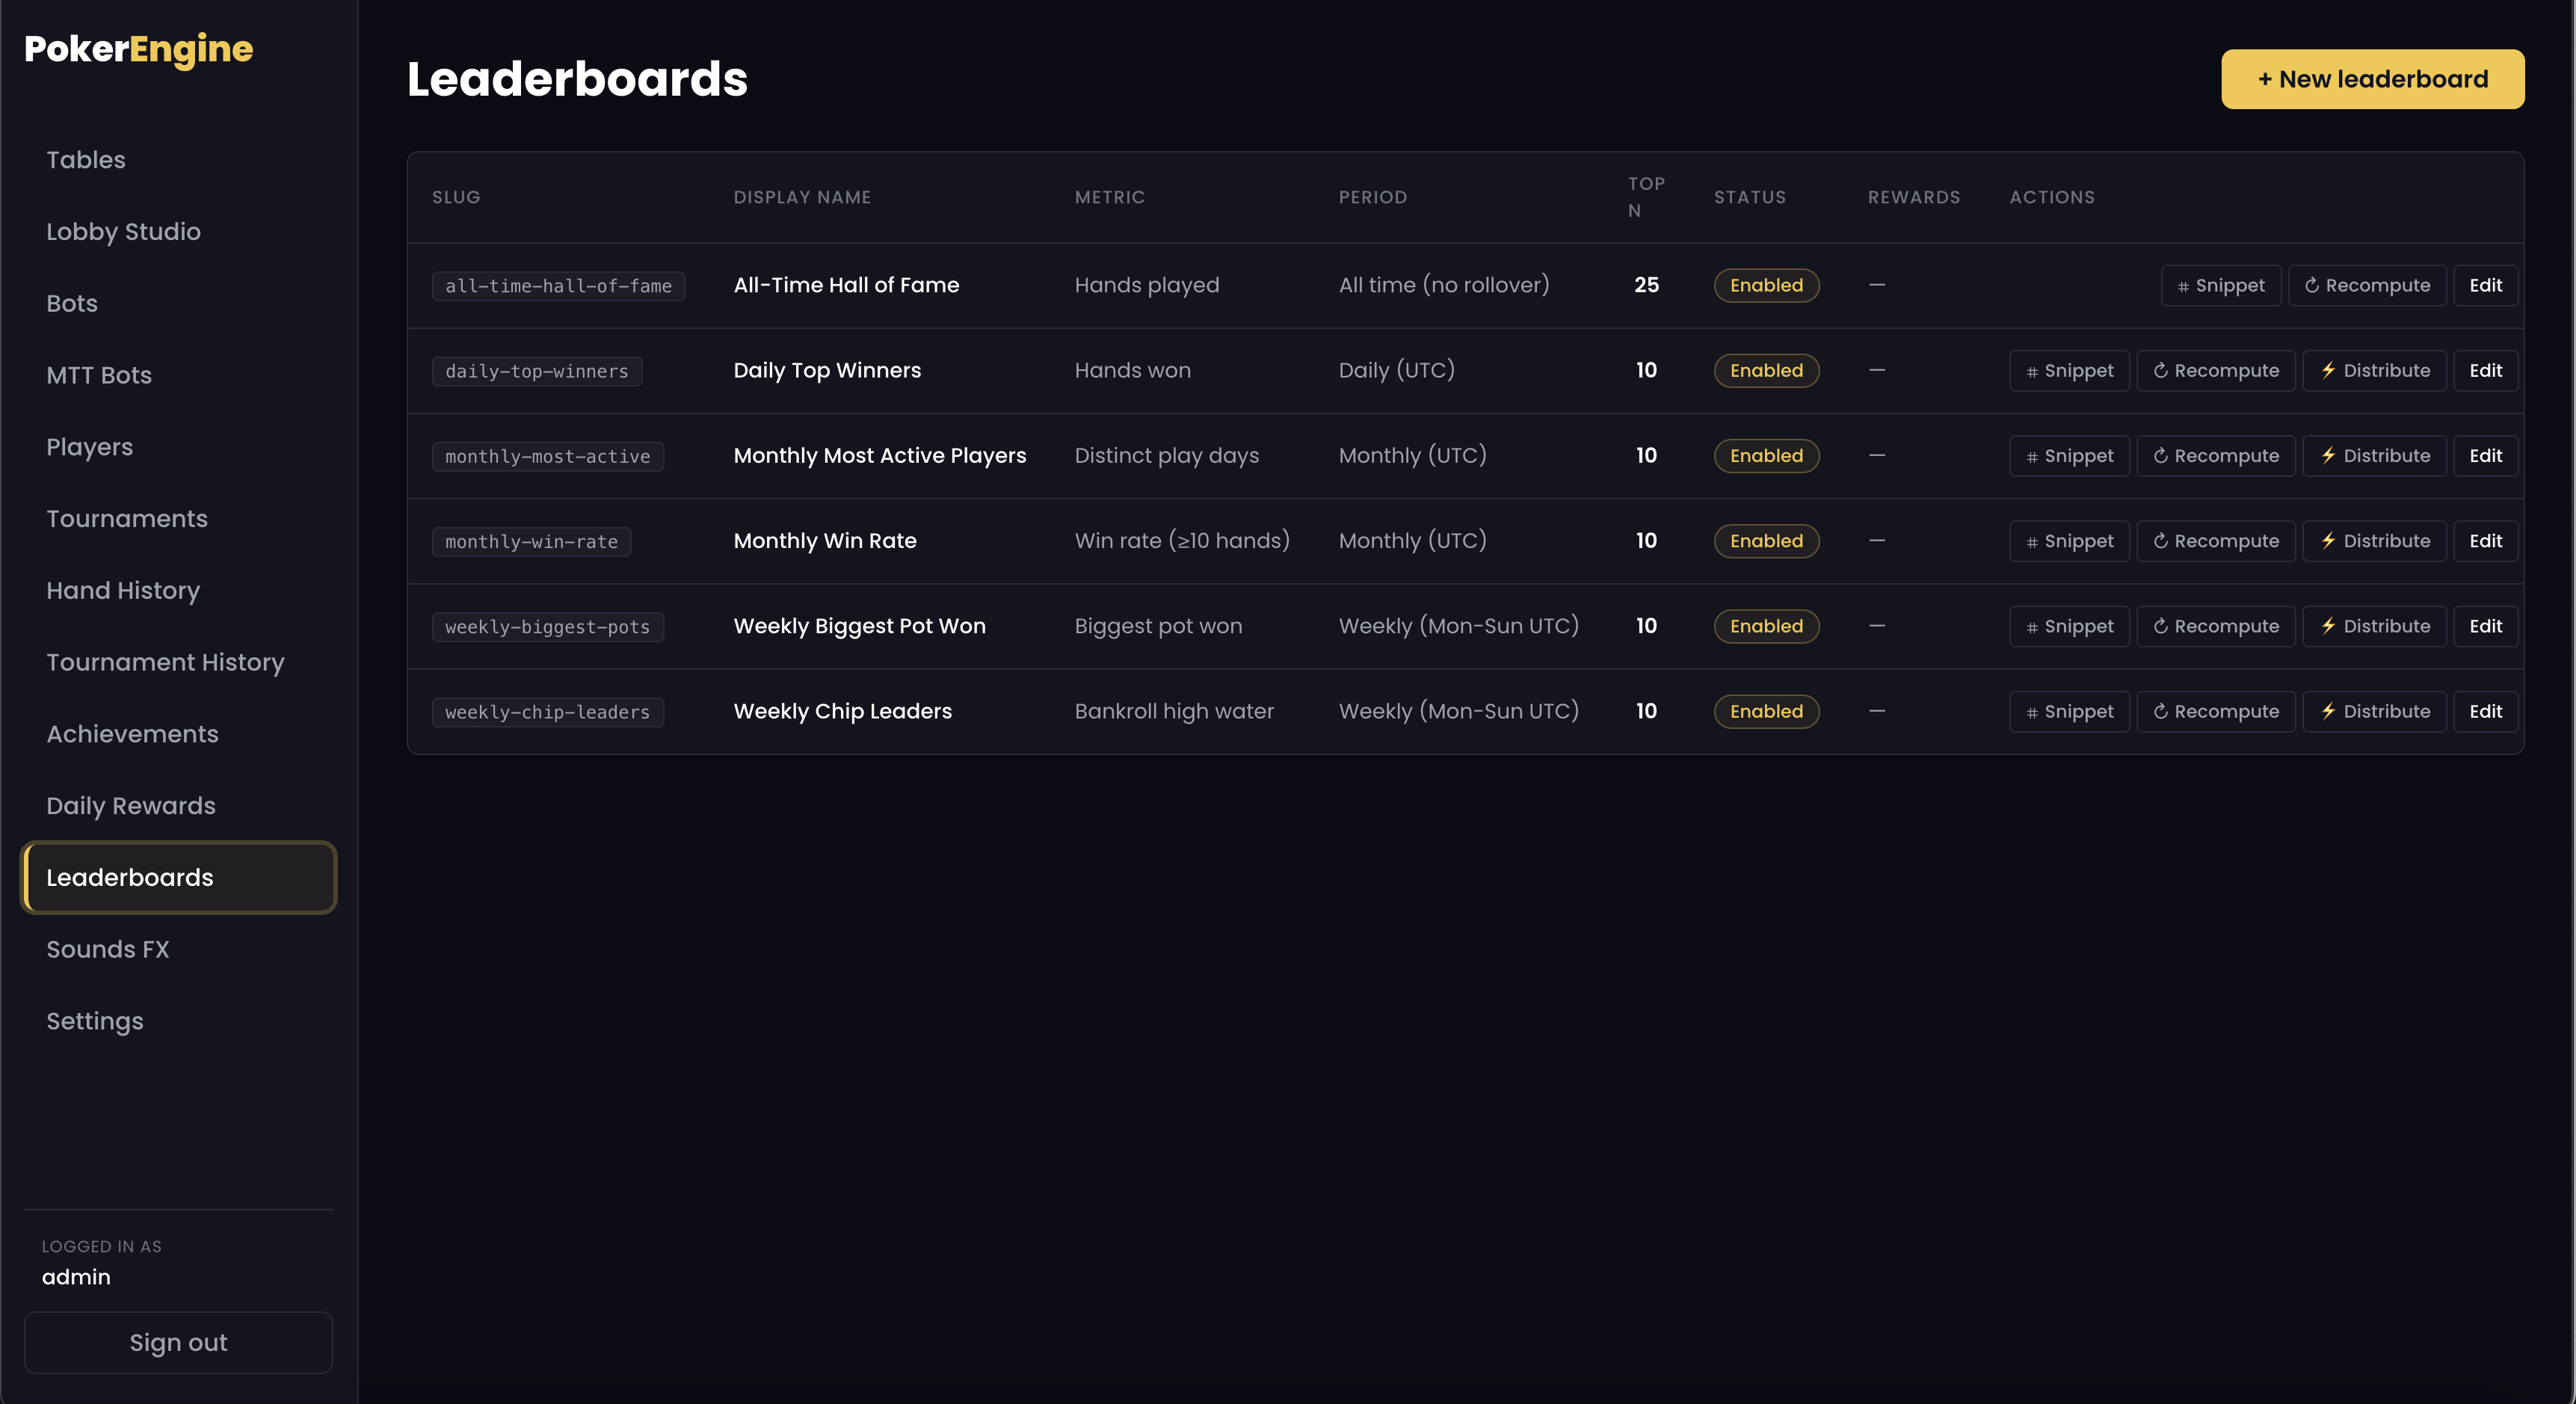Click the 'Daily (UTC)' period cell
The image size is (2576, 1404).
click(x=1396, y=370)
